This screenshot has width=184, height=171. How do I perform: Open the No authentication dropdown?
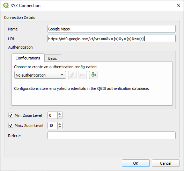coord(40,75)
